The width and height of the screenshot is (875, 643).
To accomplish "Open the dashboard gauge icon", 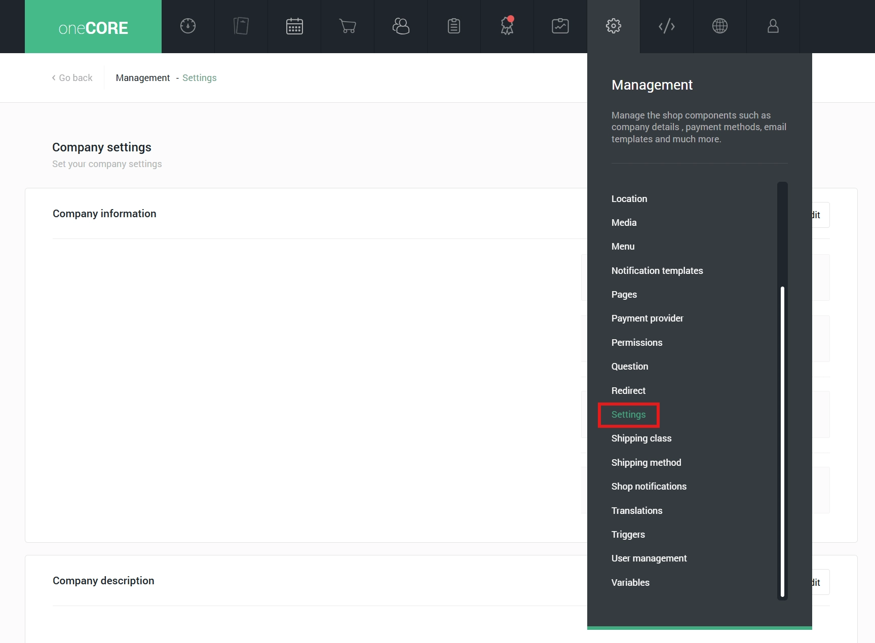I will 188,26.
